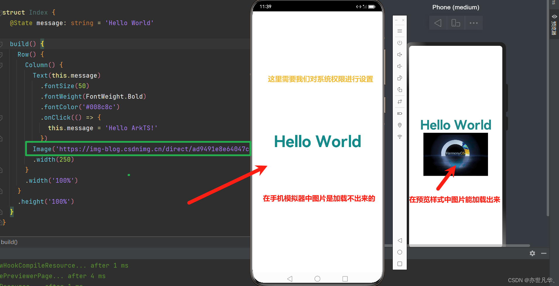Open build panel settings gear

point(532,253)
